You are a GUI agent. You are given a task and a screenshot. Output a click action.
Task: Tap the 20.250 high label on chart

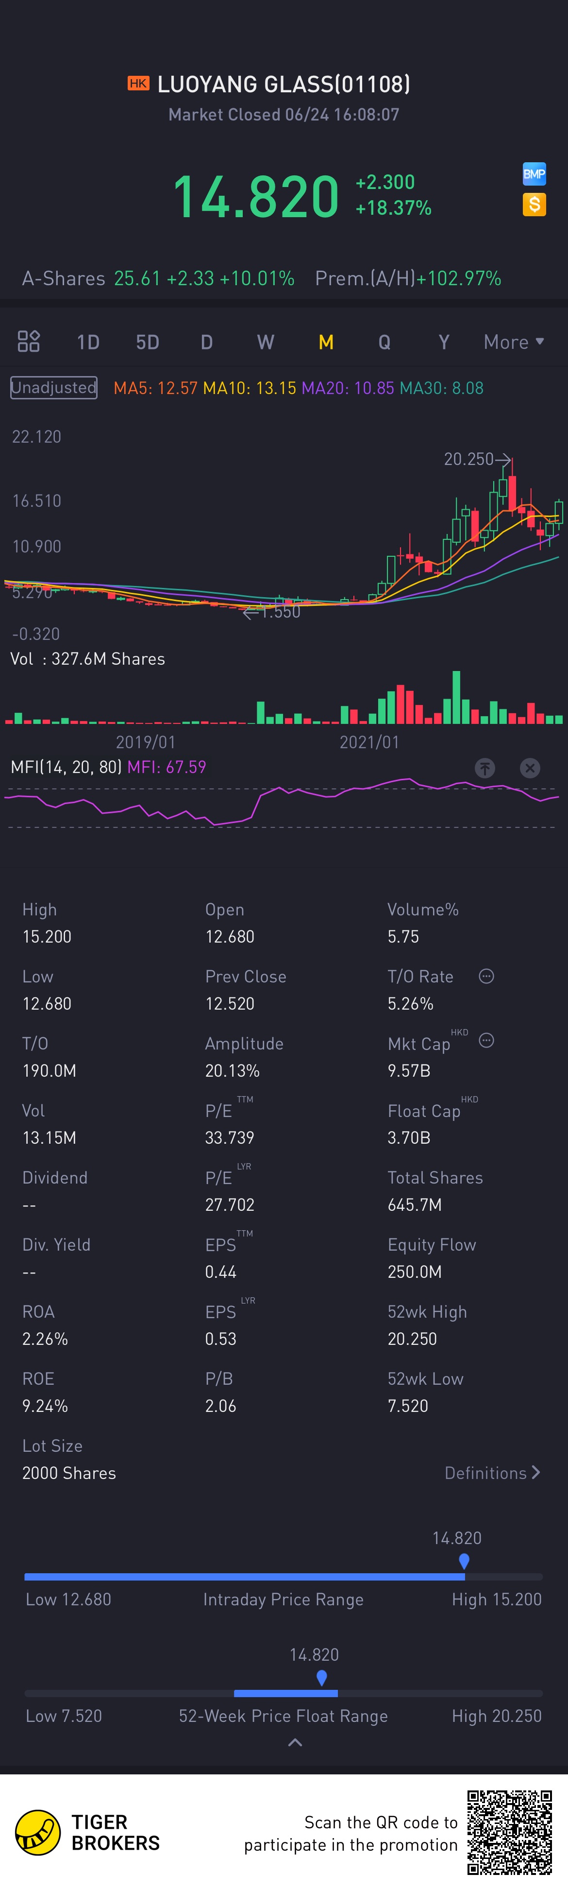(469, 459)
